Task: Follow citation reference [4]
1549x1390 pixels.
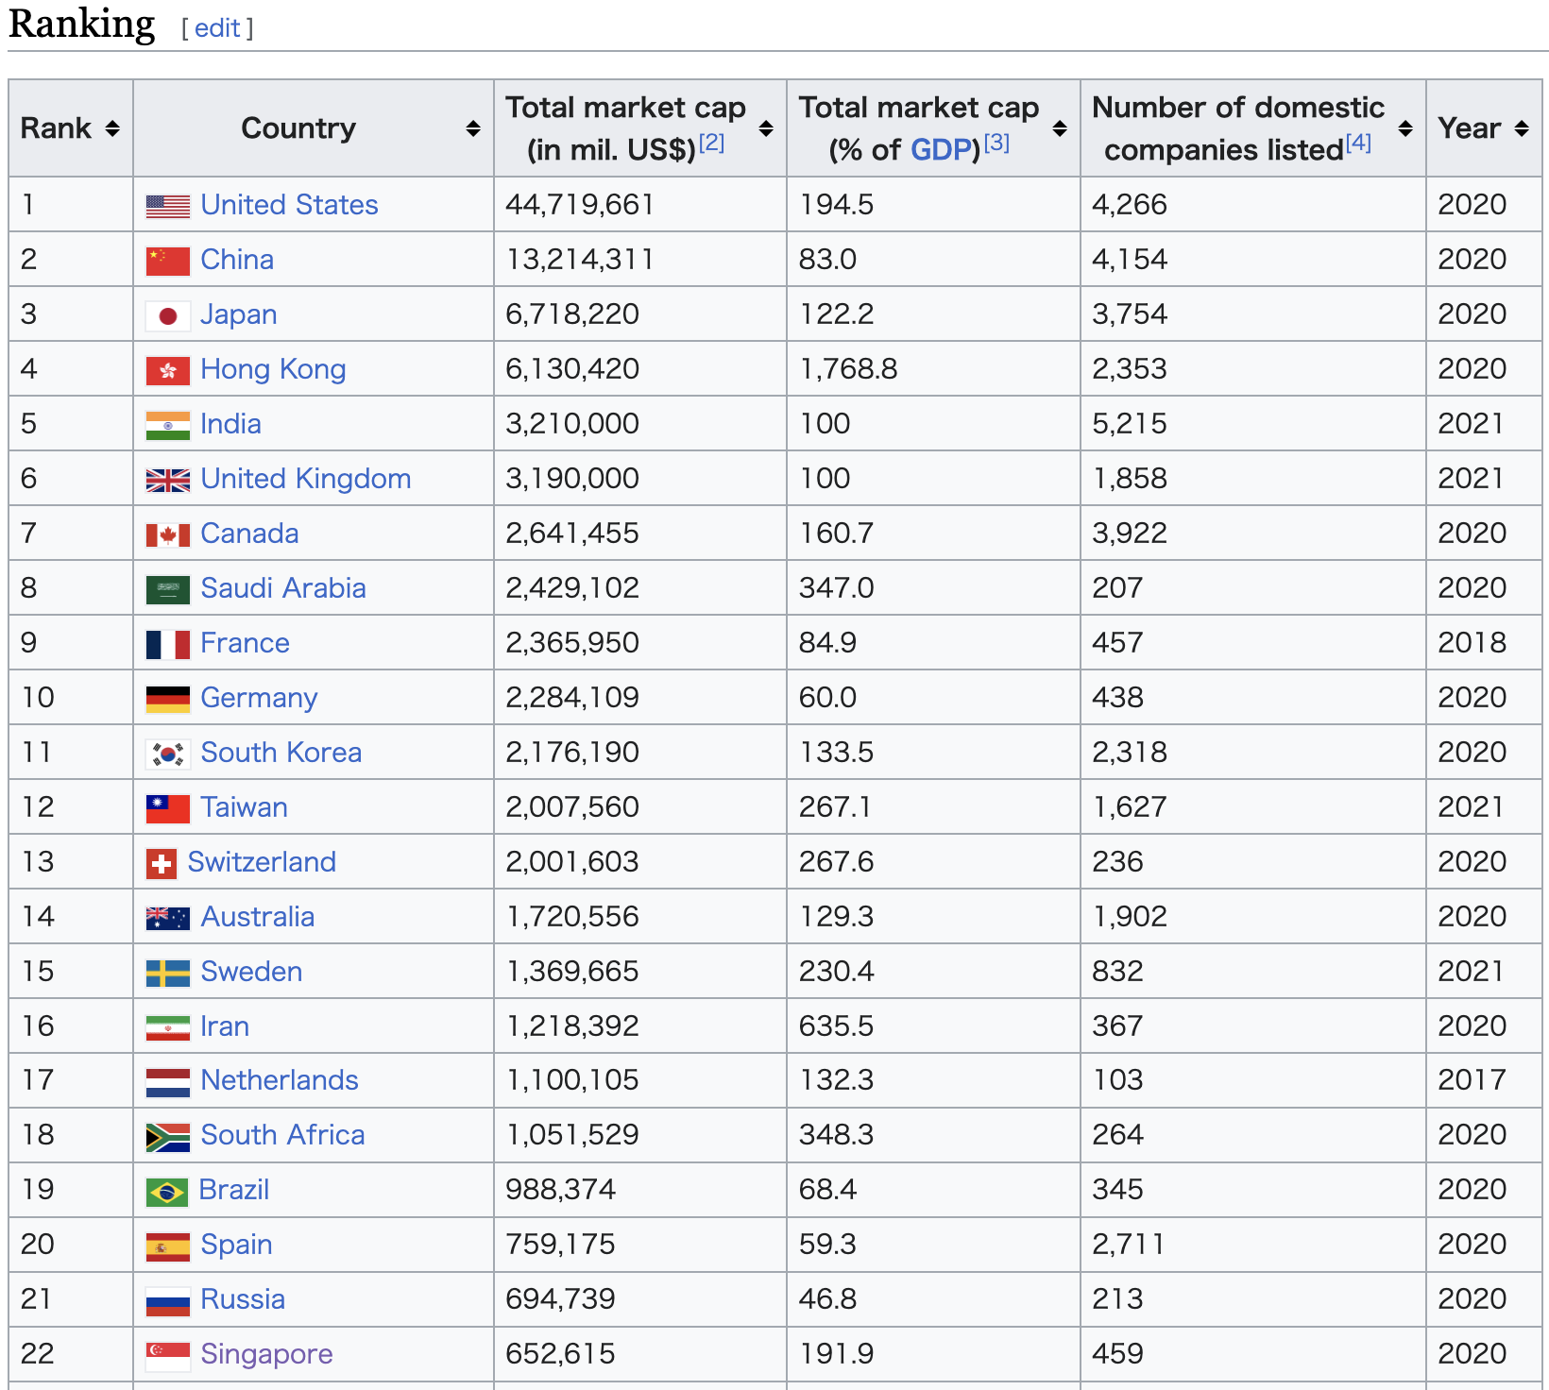Action: point(1358,143)
